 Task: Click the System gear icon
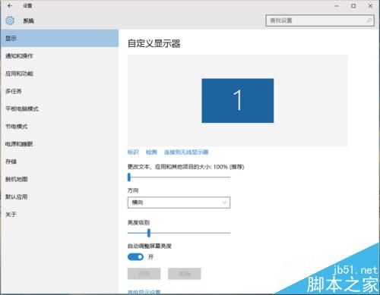point(10,20)
